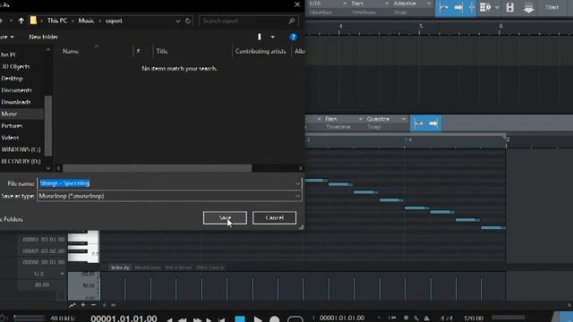Toggle the metronome icon in the transport bar
The width and height of the screenshot is (573, 322).
pyautogui.click(x=426, y=318)
